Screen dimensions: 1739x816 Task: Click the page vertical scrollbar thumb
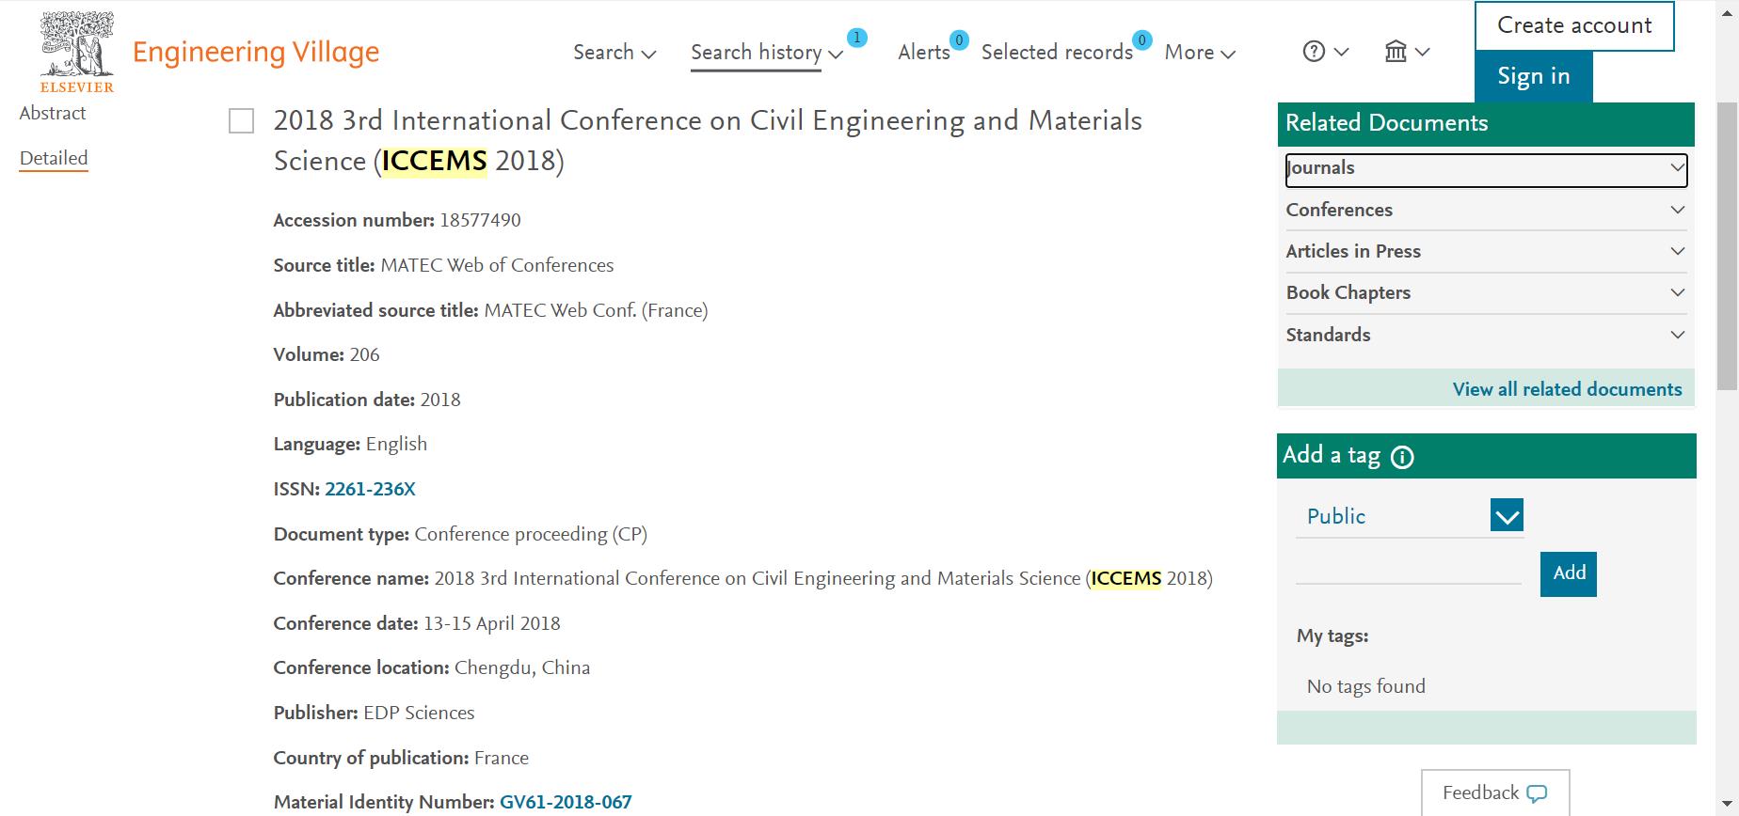pos(1727,244)
